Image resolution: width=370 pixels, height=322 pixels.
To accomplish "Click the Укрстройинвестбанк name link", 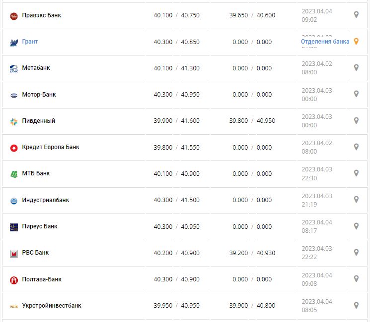I will (52, 306).
